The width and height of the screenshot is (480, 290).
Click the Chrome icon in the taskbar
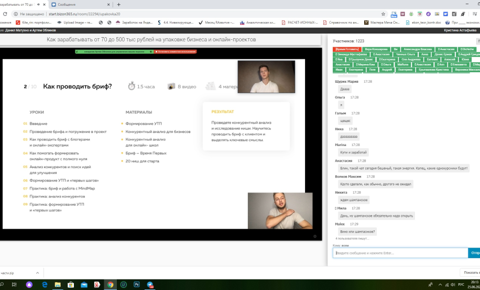click(x=110, y=285)
